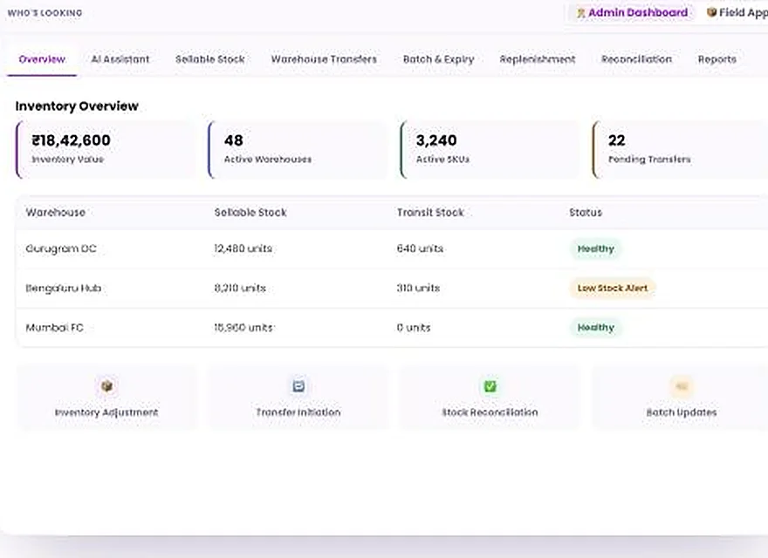Click the Stock Reconciliation checkmark icon
Image resolution: width=768 pixels, height=558 pixels.
point(490,386)
